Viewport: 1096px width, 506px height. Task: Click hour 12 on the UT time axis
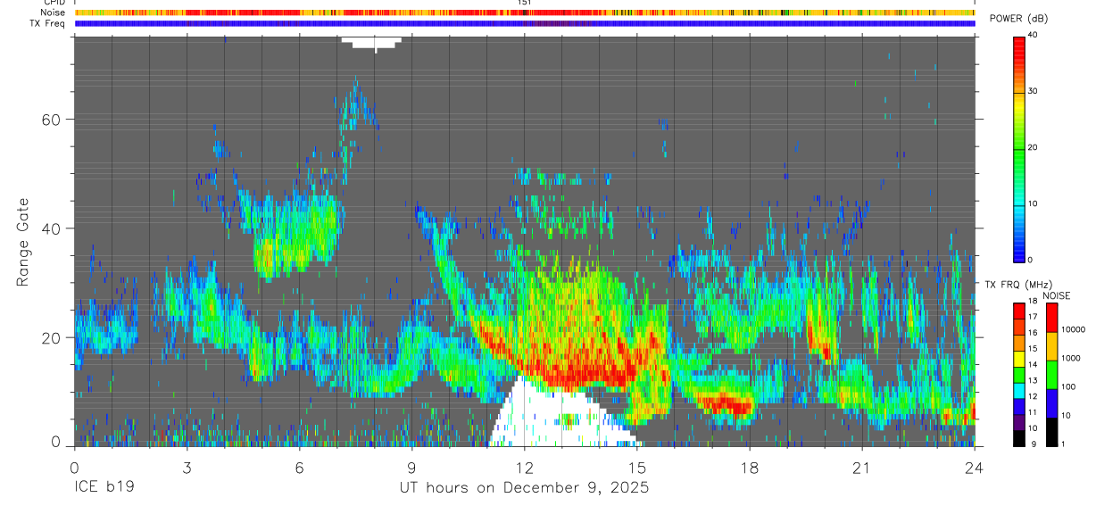point(525,468)
